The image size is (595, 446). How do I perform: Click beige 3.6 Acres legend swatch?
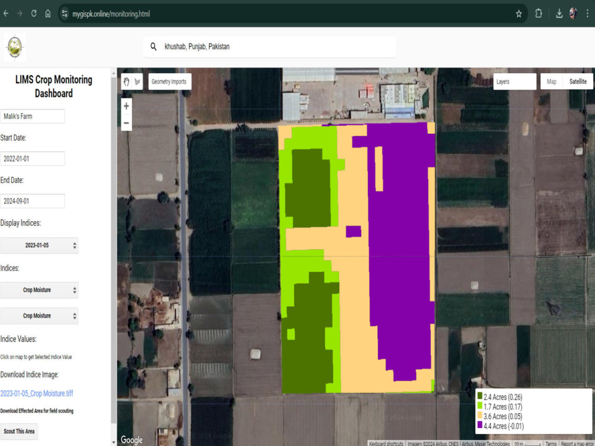click(x=480, y=415)
